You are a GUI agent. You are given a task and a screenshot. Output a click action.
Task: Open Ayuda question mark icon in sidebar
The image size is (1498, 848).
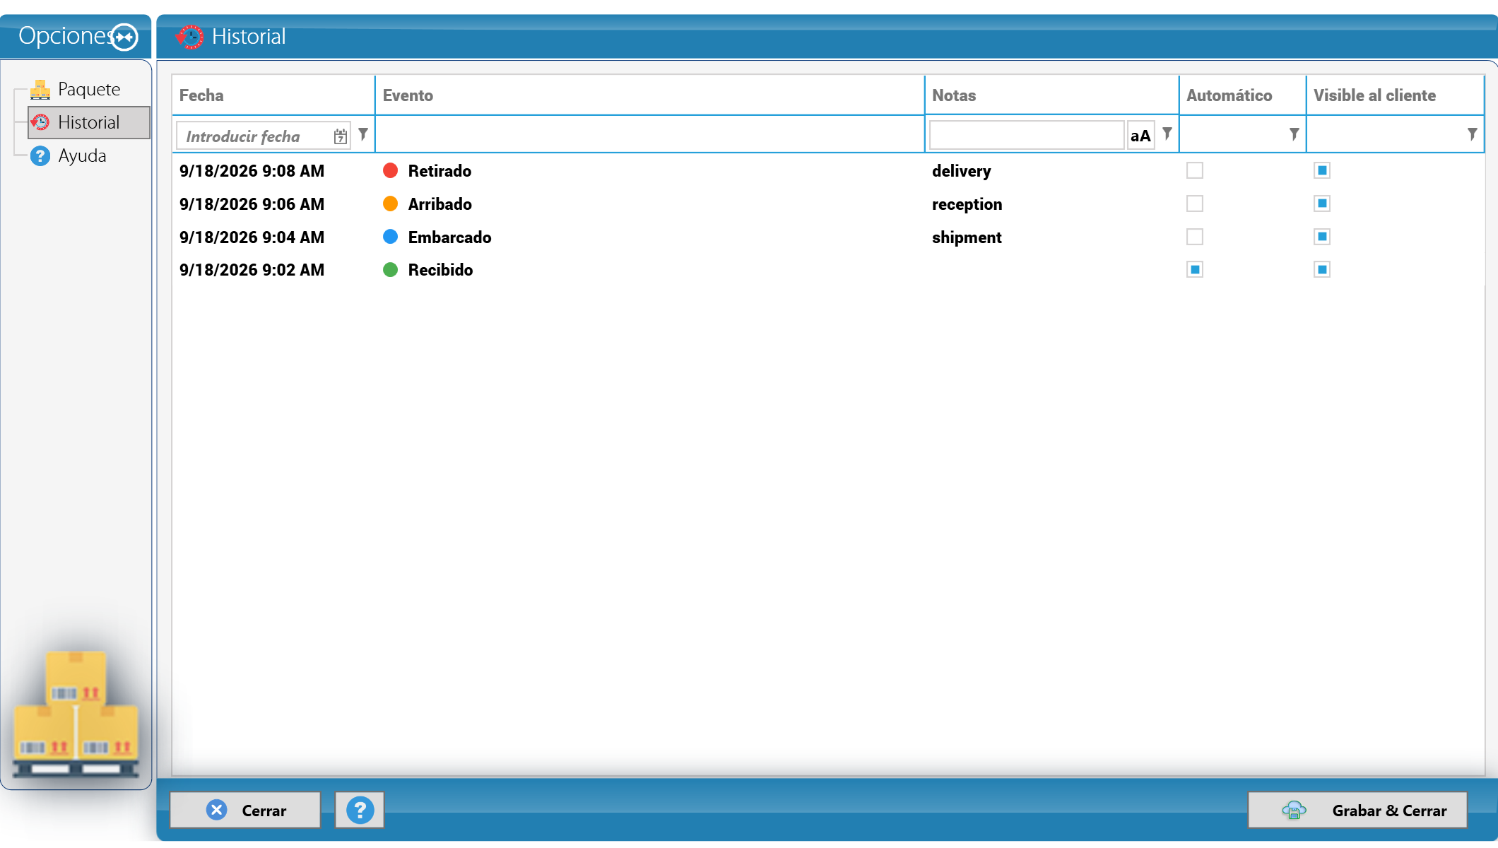40,155
